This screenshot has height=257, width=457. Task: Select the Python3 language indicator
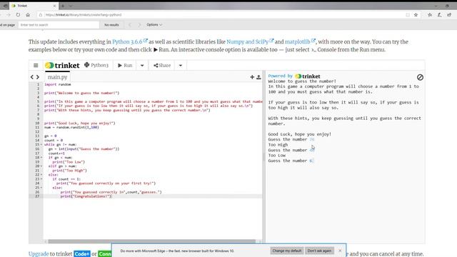tap(96, 65)
